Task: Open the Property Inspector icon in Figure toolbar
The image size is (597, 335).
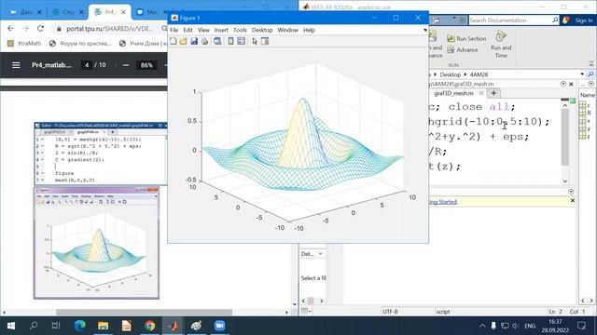Action: (x=265, y=41)
